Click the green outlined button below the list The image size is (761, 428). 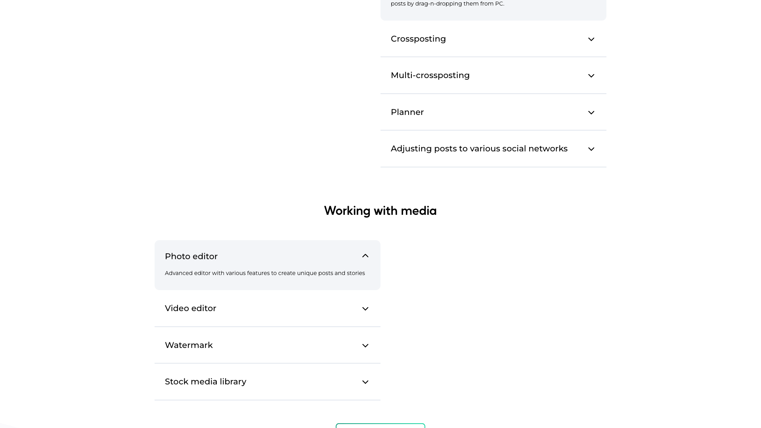click(380, 427)
